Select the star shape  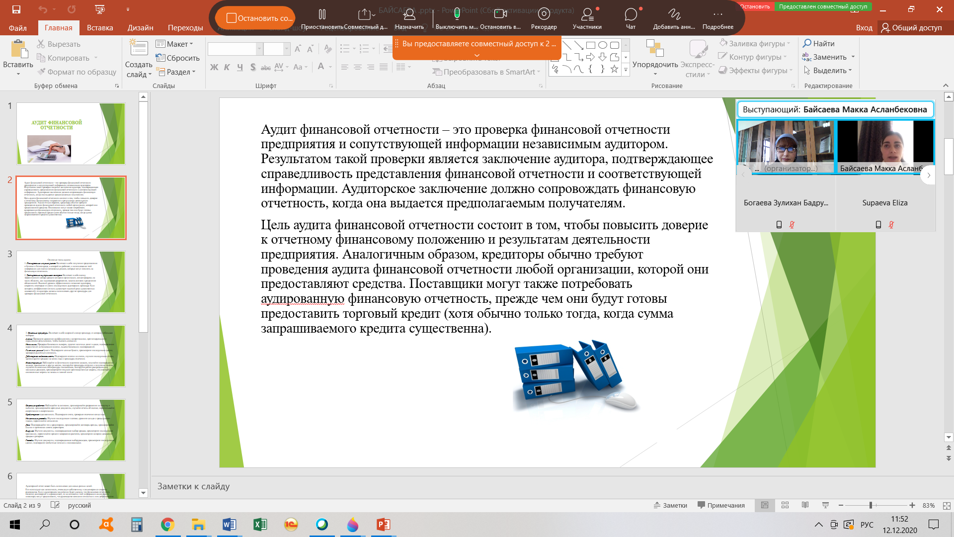tap(614, 69)
